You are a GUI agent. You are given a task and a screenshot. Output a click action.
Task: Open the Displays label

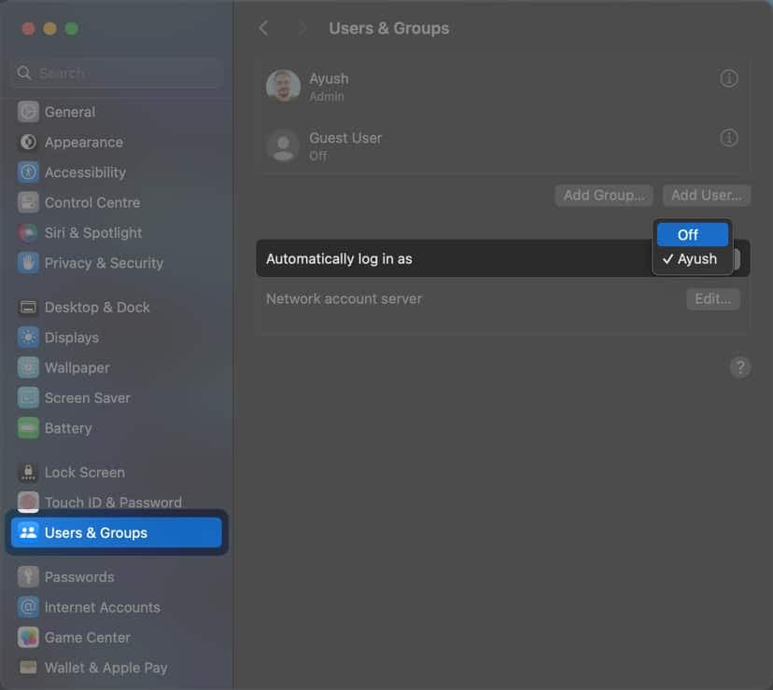click(x=72, y=338)
